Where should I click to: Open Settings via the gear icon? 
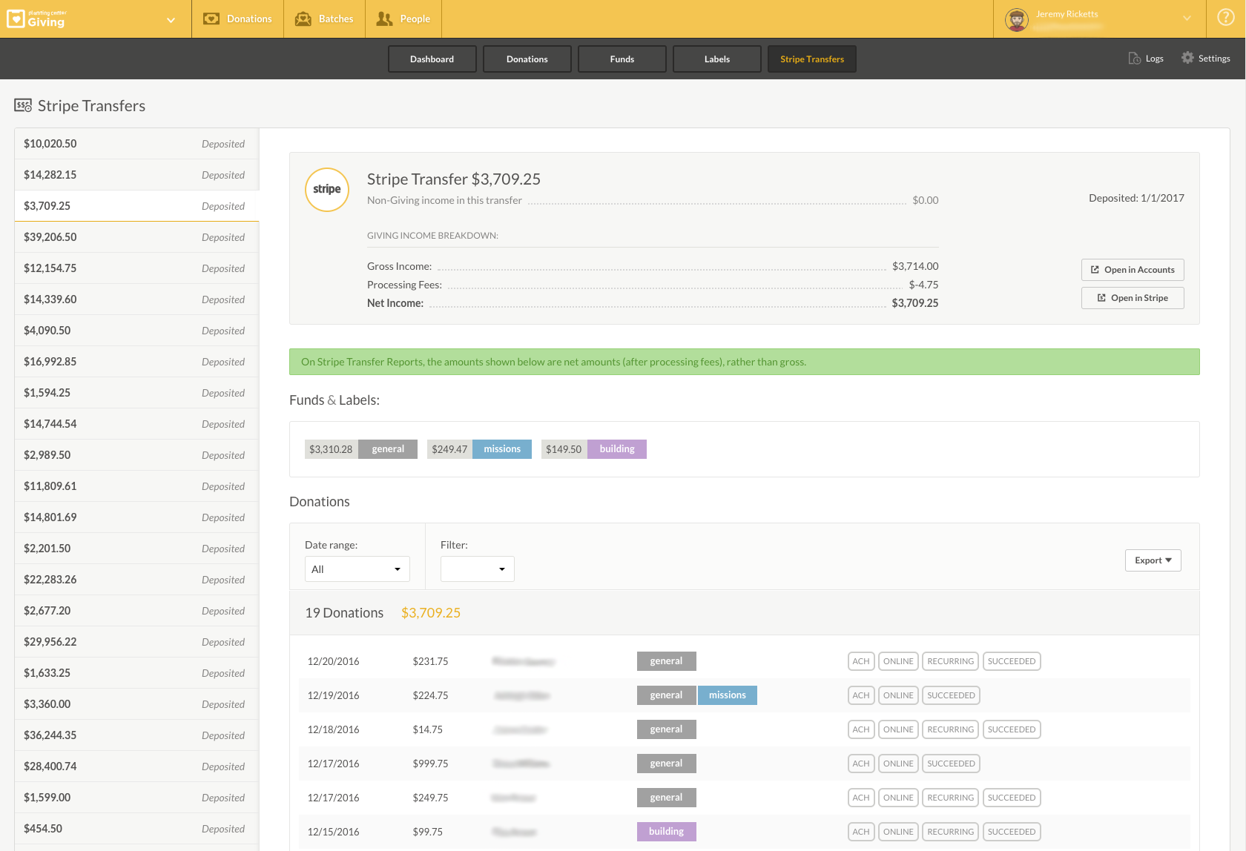point(1187,58)
